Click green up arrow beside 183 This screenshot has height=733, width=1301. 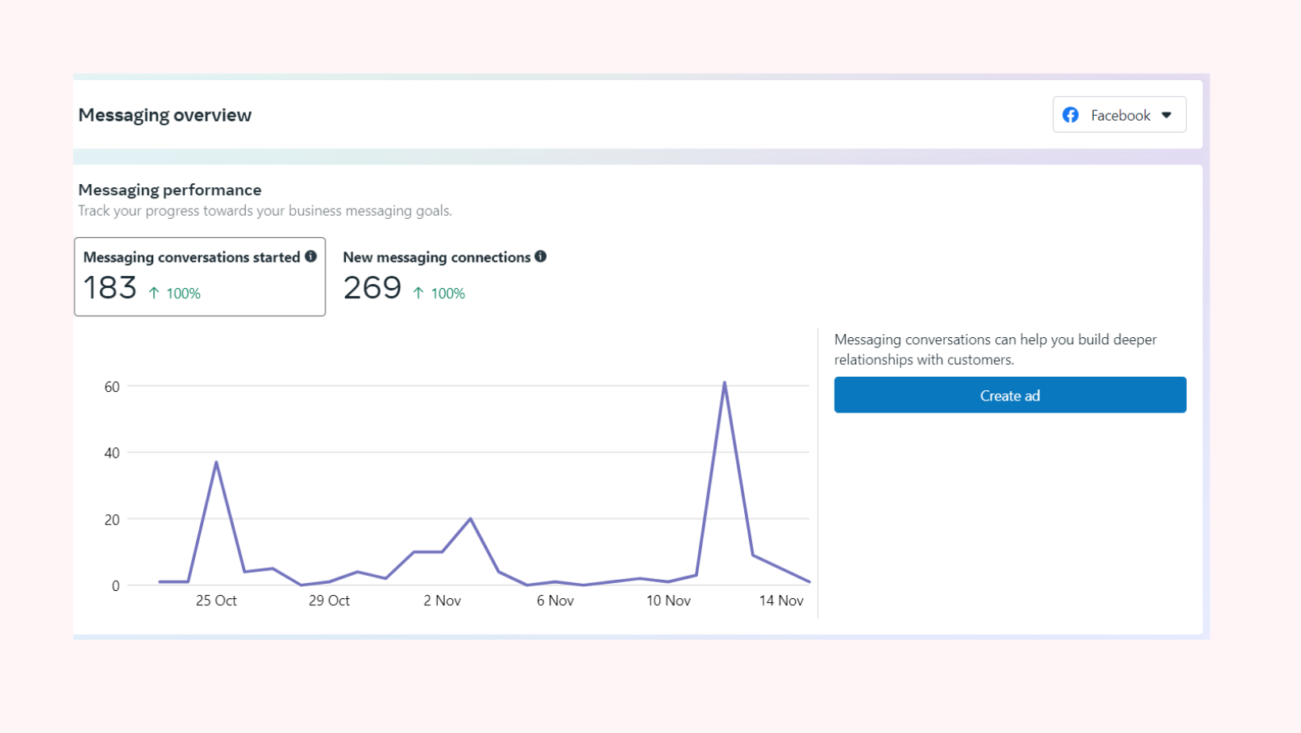[154, 293]
